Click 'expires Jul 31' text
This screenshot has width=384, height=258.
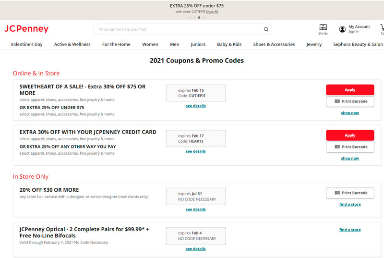(190, 194)
